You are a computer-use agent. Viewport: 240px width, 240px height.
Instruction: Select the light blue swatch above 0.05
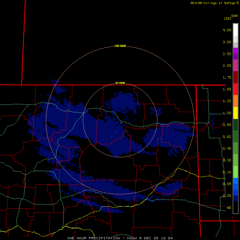point(235,181)
